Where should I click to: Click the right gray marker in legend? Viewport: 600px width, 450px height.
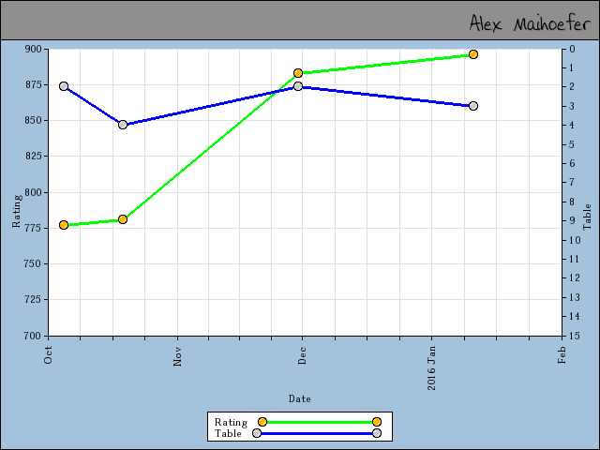click(x=377, y=433)
